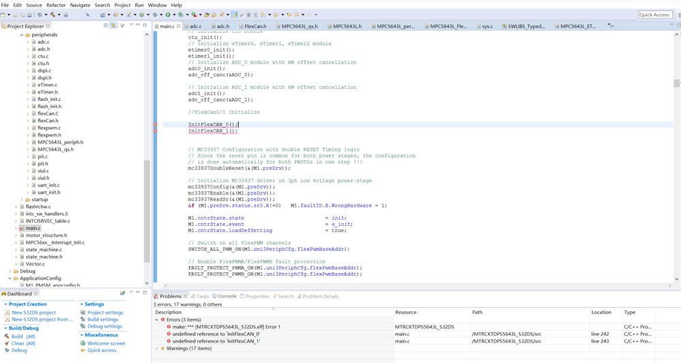
Task: Open the Navigate menu
Action: [x=81, y=5]
